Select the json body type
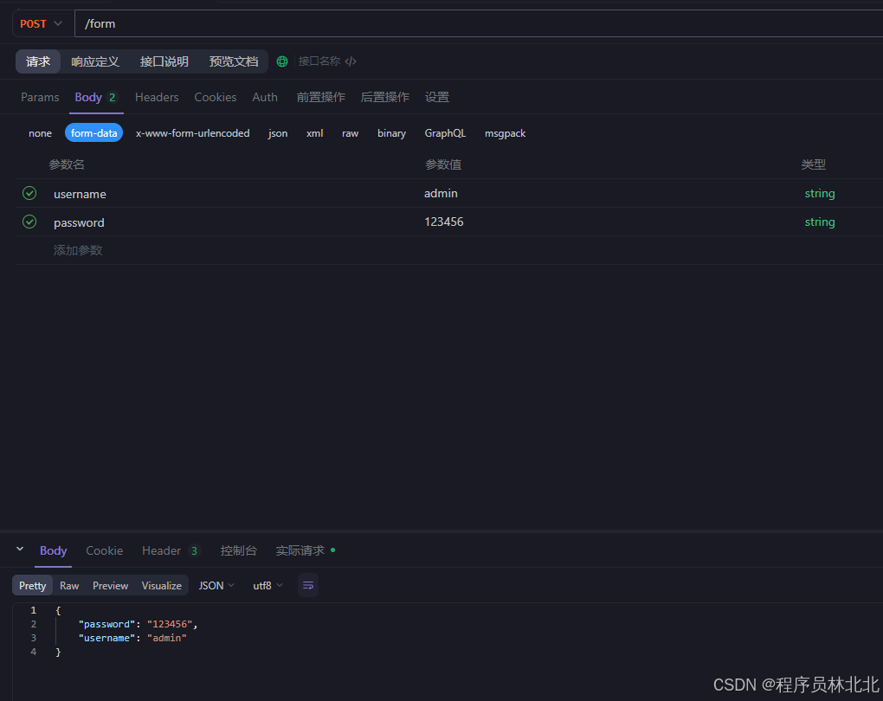This screenshot has height=701, width=883. tap(278, 133)
